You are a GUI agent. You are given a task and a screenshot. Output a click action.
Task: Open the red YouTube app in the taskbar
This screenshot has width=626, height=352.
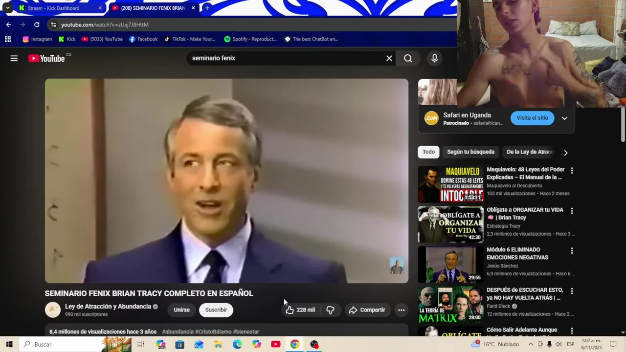[276, 344]
